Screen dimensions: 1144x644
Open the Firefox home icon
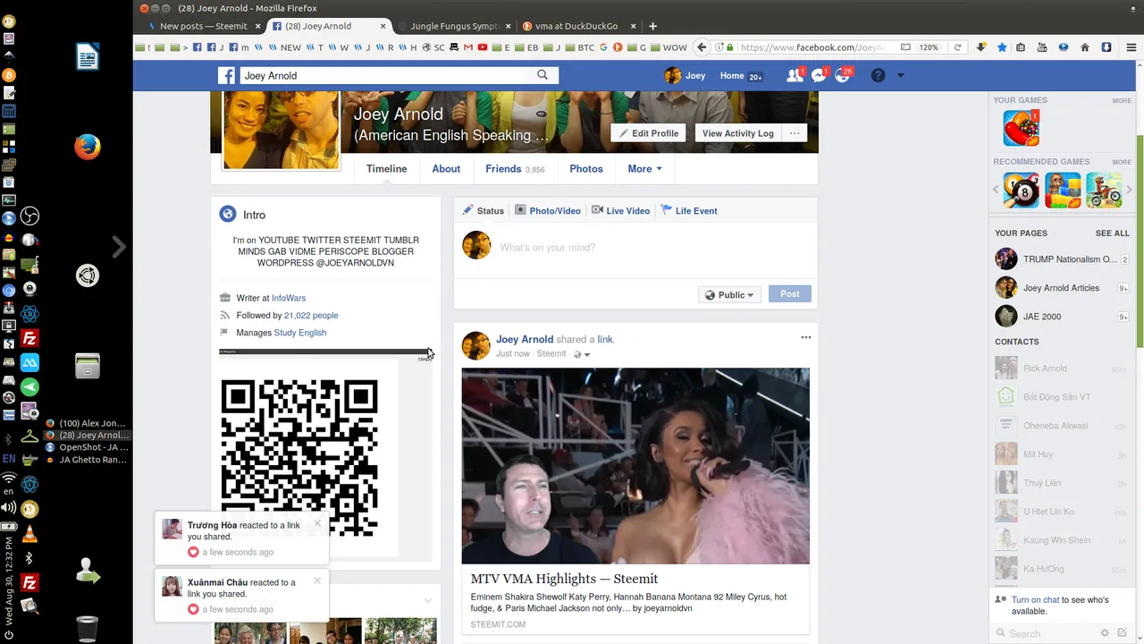coord(1085,47)
